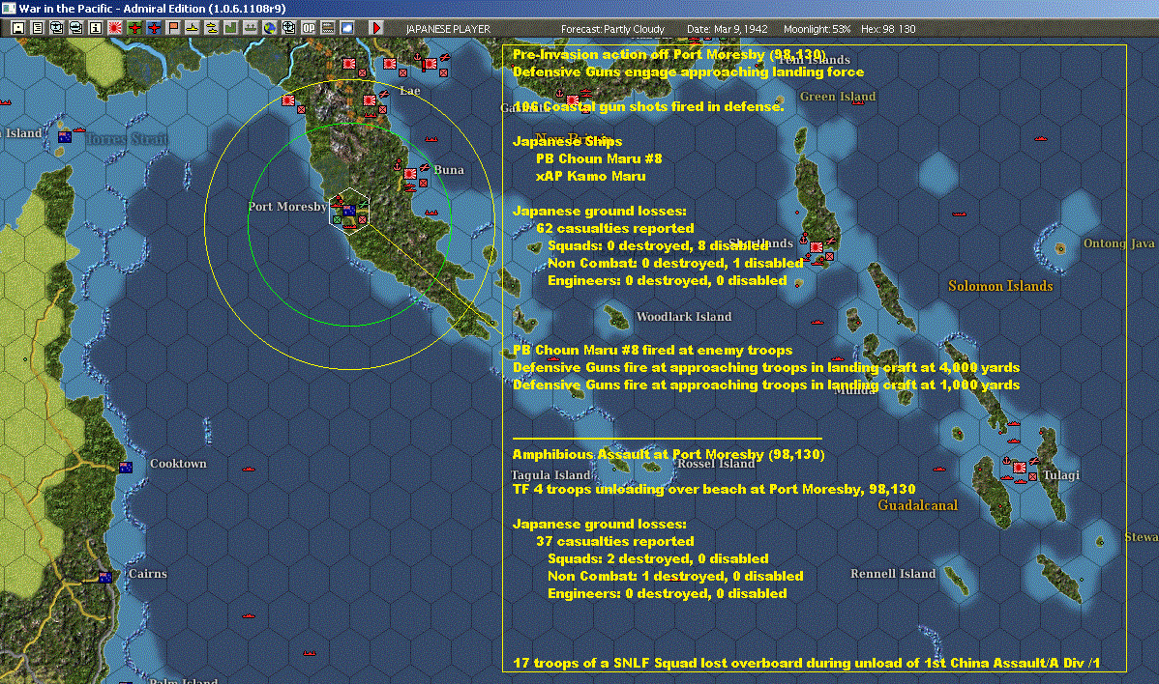Image resolution: width=1159 pixels, height=684 pixels.
Task: Click the 'Solomon Islands' map label
Action: pos(1000,286)
